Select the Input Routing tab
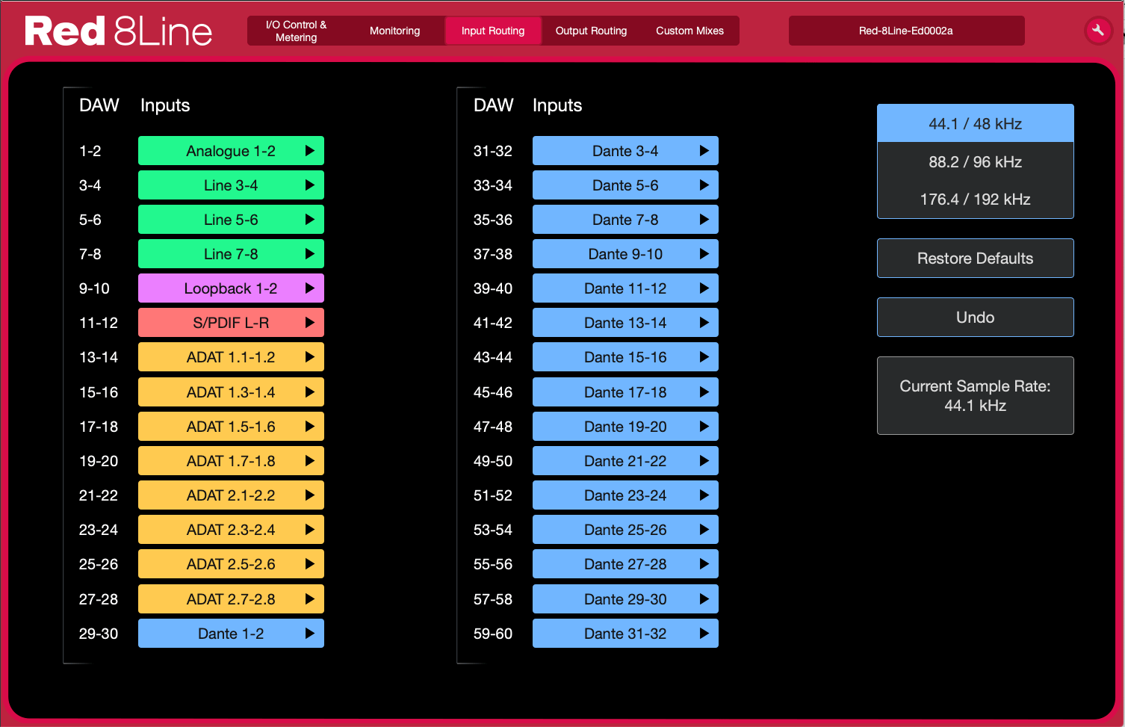The width and height of the screenshot is (1125, 727). tap(493, 31)
